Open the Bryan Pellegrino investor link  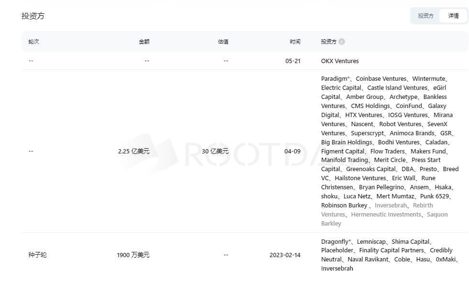pos(381,187)
